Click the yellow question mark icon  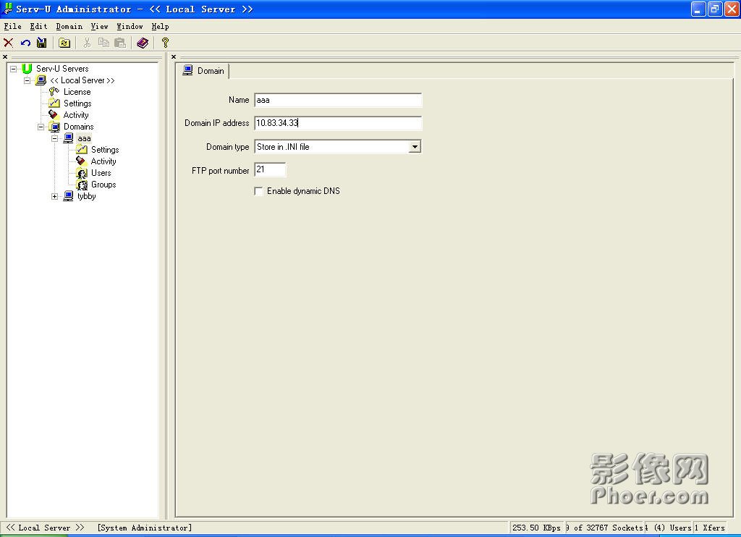tap(165, 43)
